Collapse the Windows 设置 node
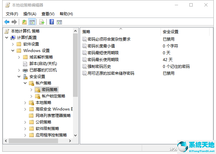 point(13,51)
